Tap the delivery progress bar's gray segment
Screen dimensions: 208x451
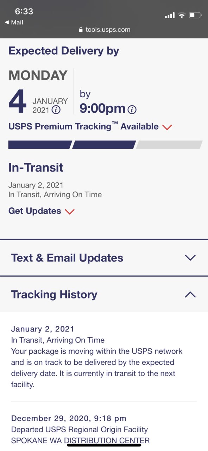point(169,145)
